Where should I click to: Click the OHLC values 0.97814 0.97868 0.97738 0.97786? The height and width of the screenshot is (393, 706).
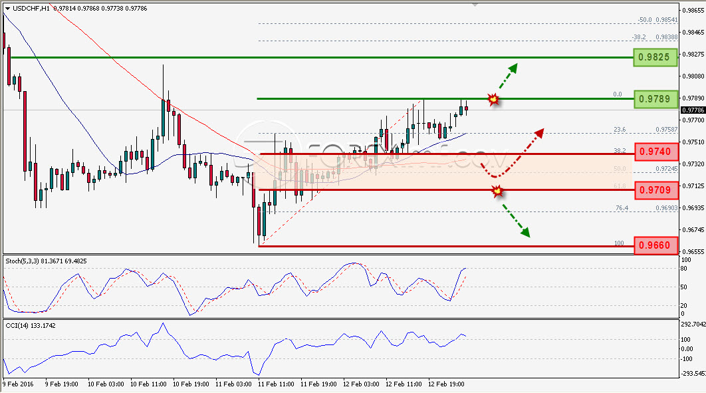100,9
